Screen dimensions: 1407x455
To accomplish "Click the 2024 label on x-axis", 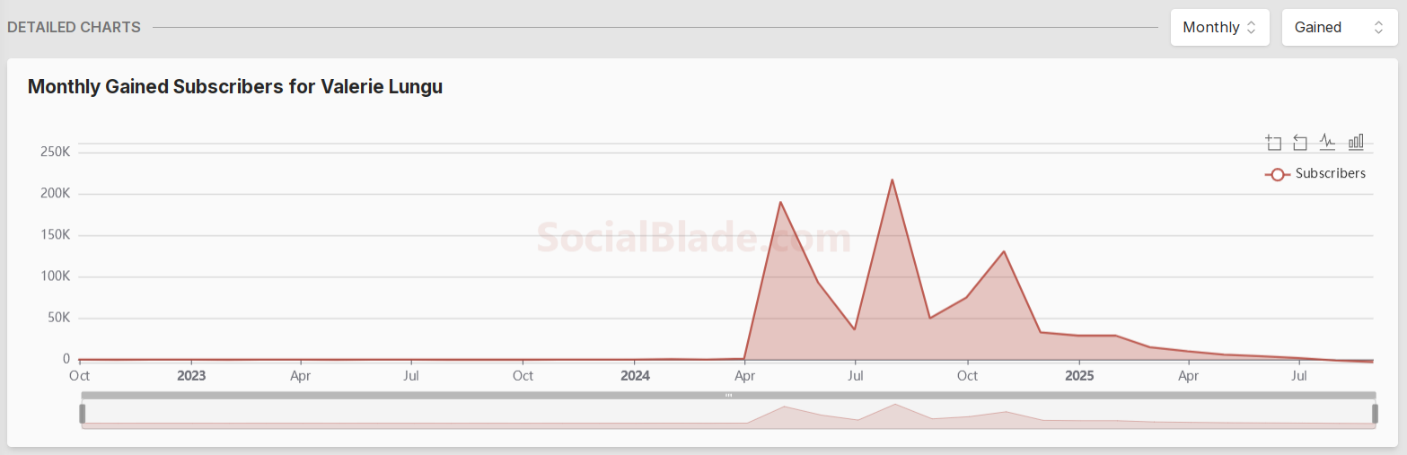I will click(x=635, y=376).
